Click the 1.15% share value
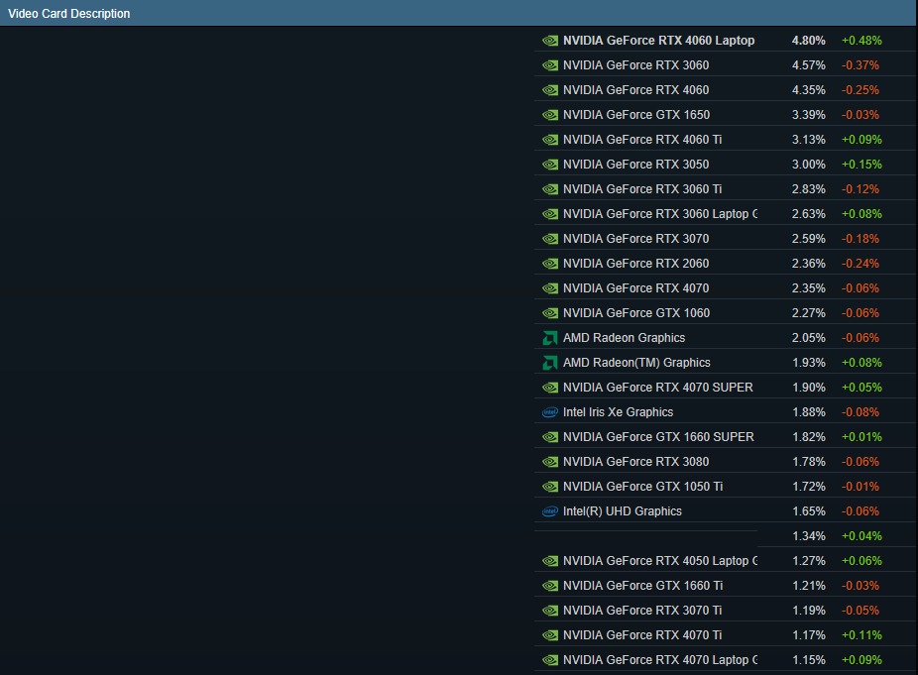The width and height of the screenshot is (918, 675). 809,660
